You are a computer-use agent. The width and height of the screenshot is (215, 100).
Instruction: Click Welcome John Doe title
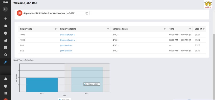pyautogui.click(x=25, y=3)
